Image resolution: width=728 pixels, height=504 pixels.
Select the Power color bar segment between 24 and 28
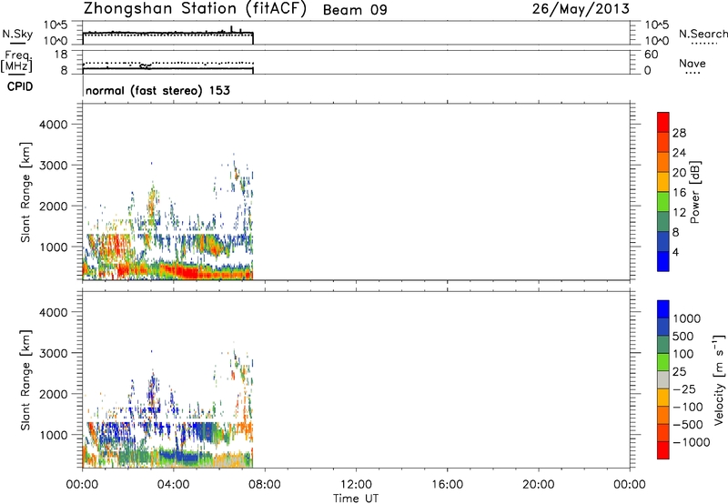[x=663, y=142]
